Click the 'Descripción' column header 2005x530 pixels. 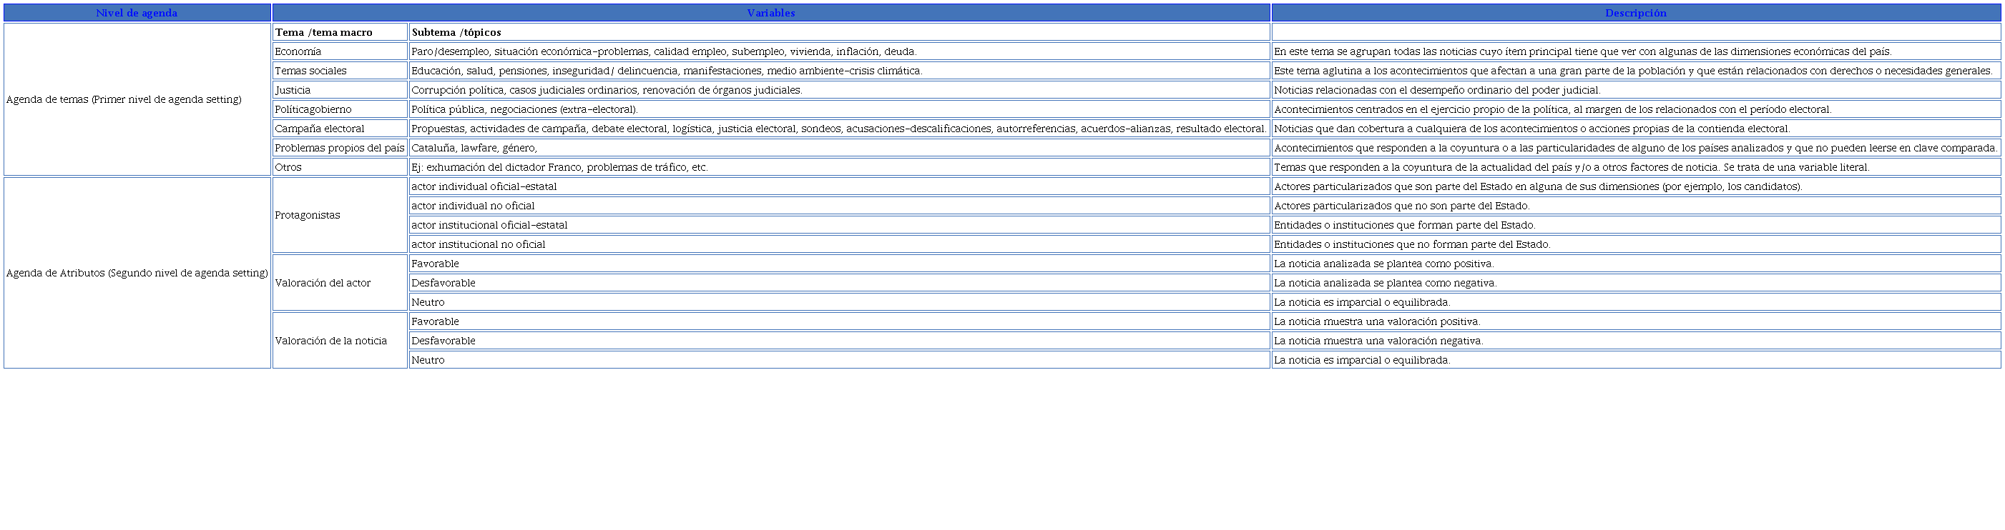pos(1635,13)
